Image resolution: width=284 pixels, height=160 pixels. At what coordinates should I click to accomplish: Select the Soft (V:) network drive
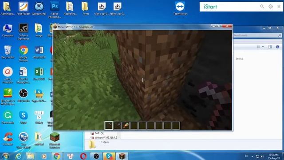coord(98,133)
